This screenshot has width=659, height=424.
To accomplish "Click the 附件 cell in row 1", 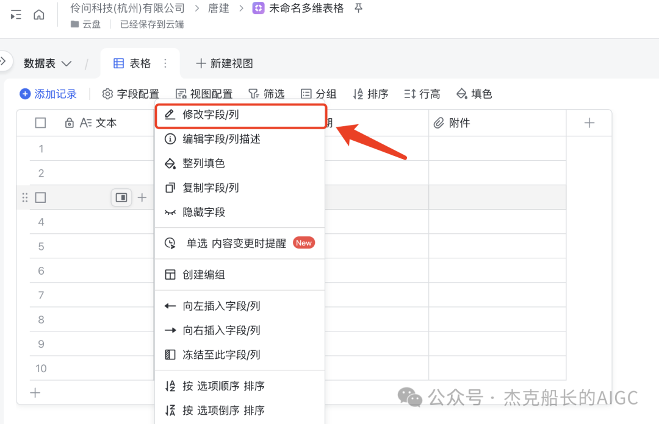I will click(x=498, y=149).
